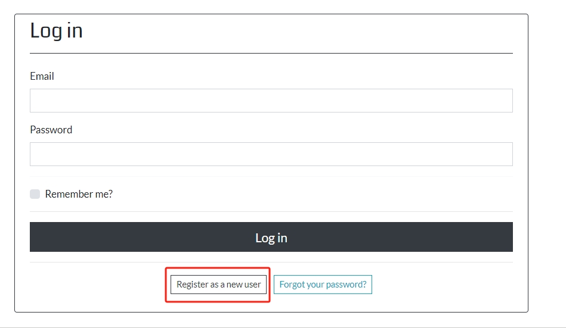Toggle the Remember me option
566x328 pixels.
[x=35, y=194]
